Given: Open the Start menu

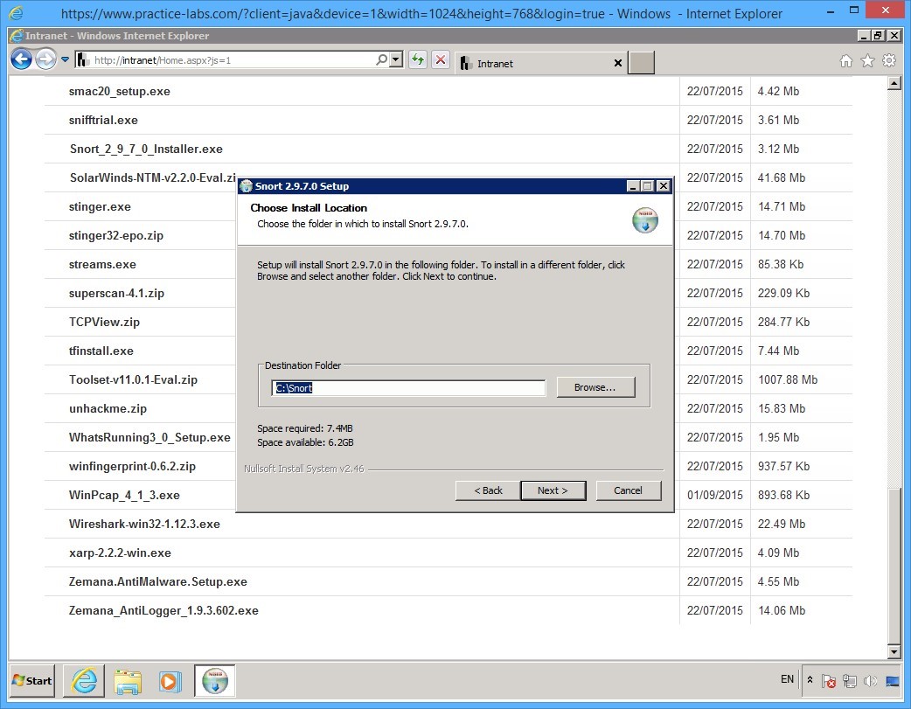Looking at the screenshot, I should point(31,681).
